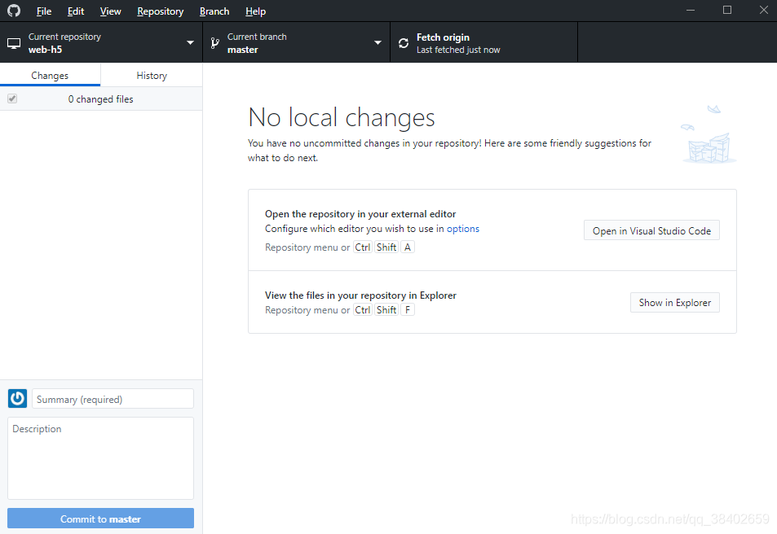Click 'Last fetched just now' text
The width and height of the screenshot is (777, 534).
(x=458, y=50)
